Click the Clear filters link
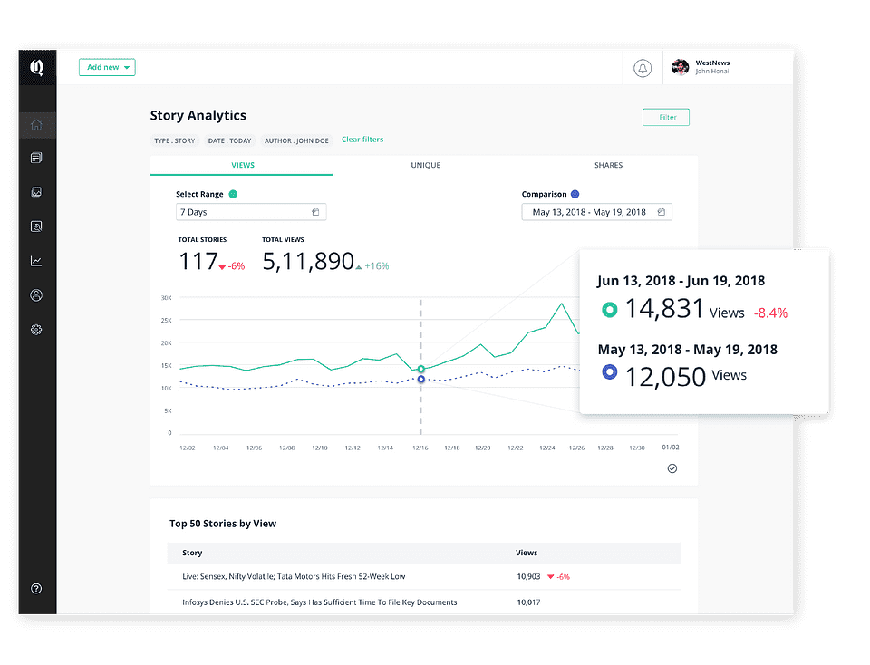This screenshot has width=870, height=665. tap(362, 140)
